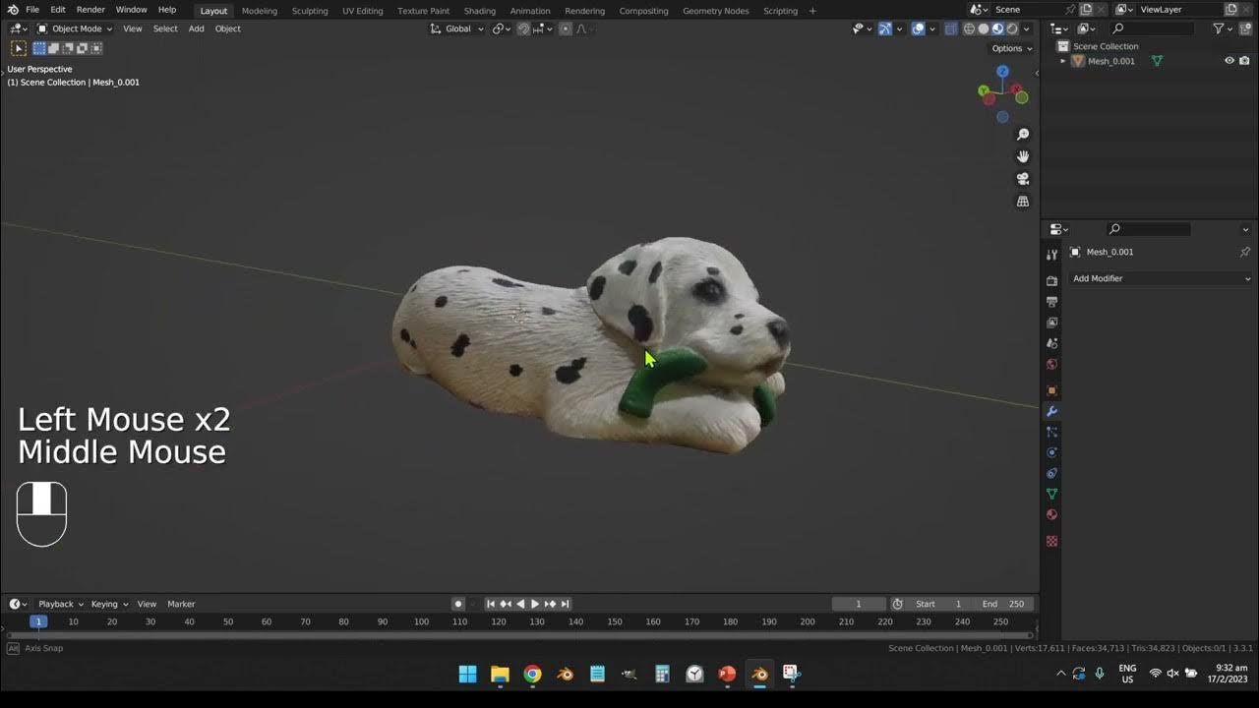The width and height of the screenshot is (1259, 708).
Task: Open the Object Constraints properties tab
Action: pos(1051,473)
